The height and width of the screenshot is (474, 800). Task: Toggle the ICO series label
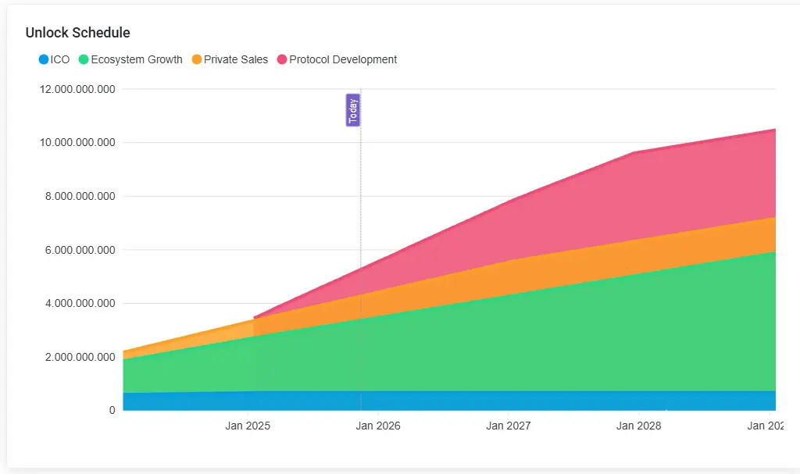[x=59, y=59]
